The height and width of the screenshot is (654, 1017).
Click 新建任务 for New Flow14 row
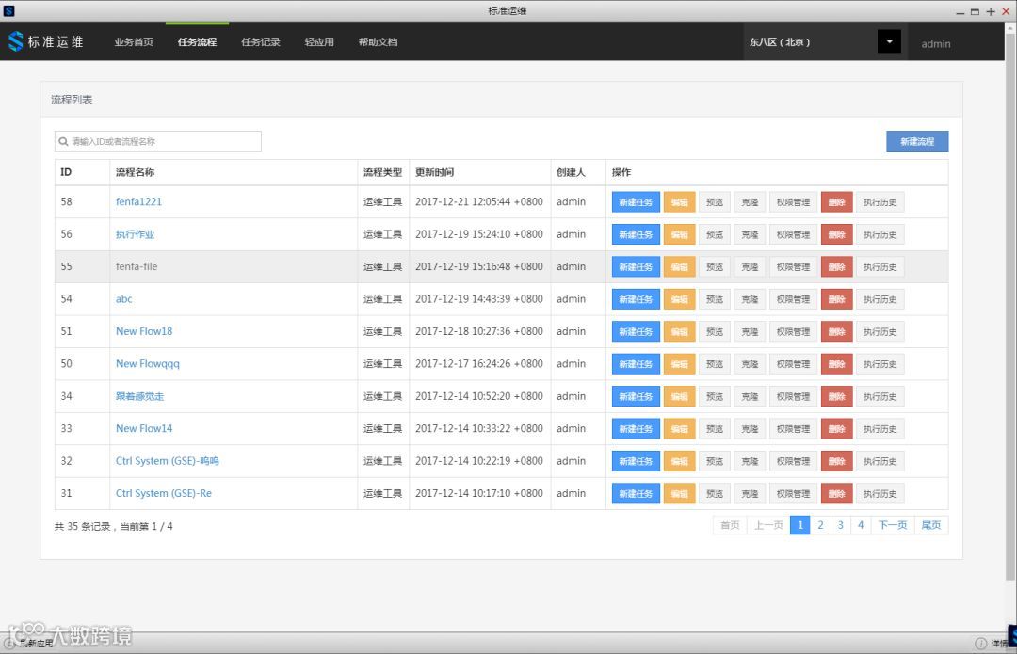pyautogui.click(x=636, y=429)
